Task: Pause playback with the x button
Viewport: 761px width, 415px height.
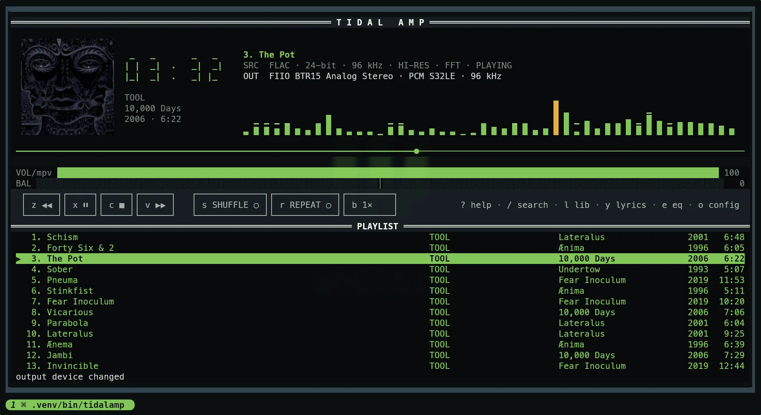Action: [80, 205]
